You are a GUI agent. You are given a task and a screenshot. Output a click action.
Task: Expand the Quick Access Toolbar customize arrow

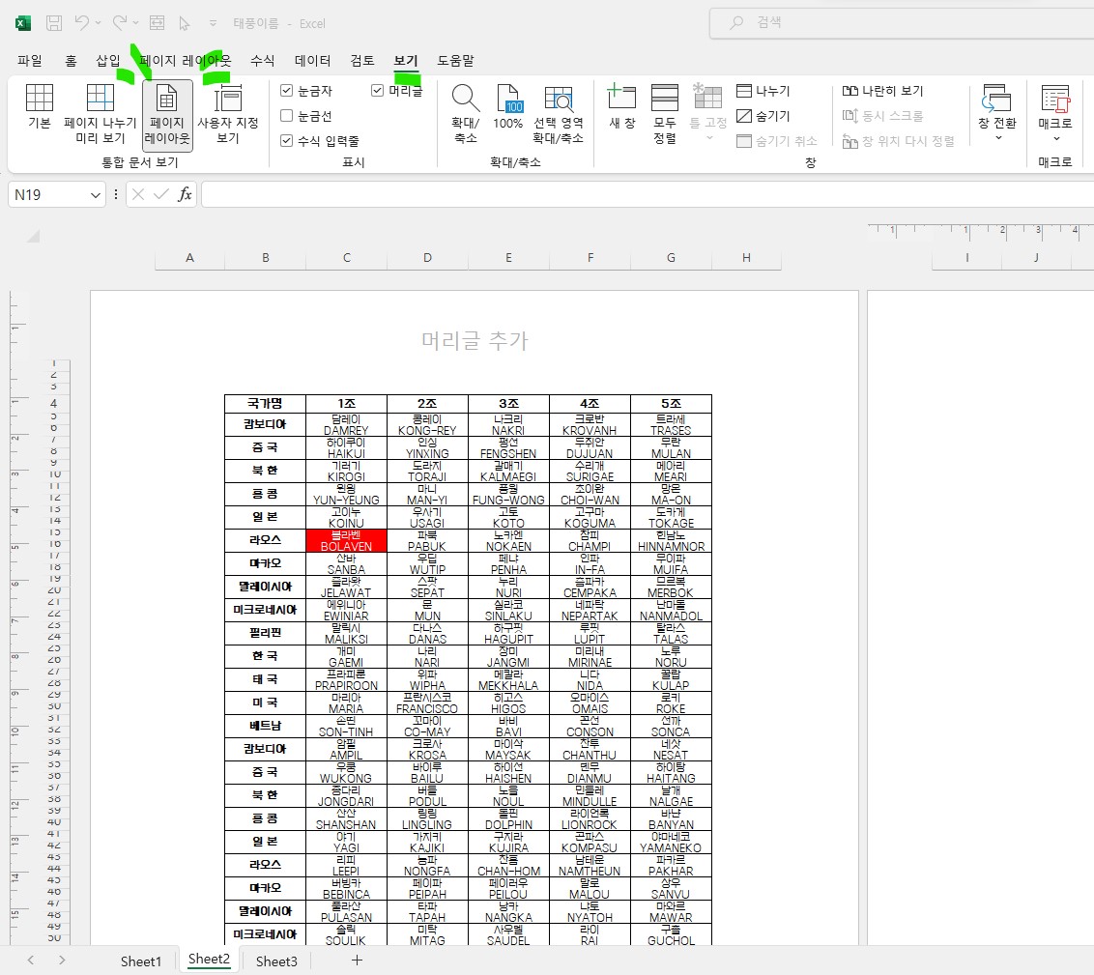[213, 23]
